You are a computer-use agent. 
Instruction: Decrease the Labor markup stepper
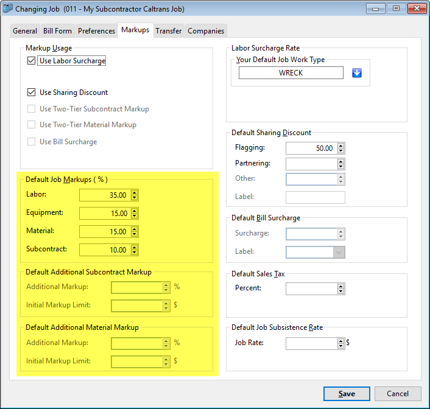[134, 198]
